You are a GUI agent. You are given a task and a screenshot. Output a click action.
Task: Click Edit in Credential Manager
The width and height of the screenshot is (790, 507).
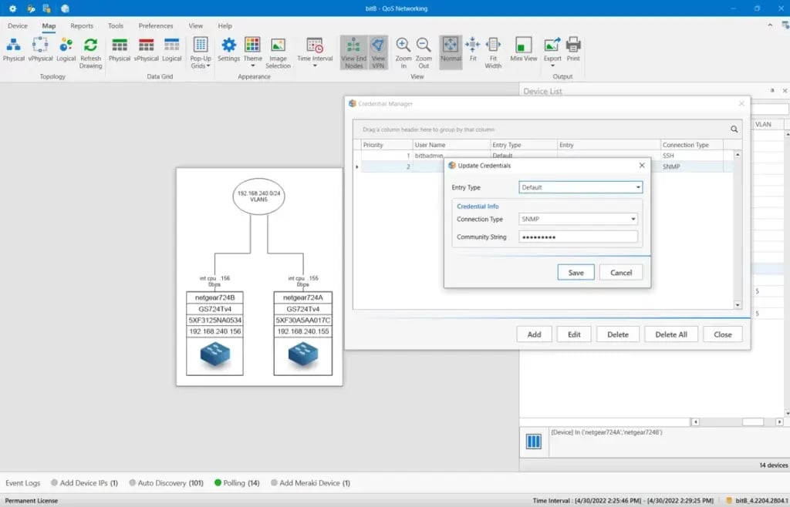point(574,334)
